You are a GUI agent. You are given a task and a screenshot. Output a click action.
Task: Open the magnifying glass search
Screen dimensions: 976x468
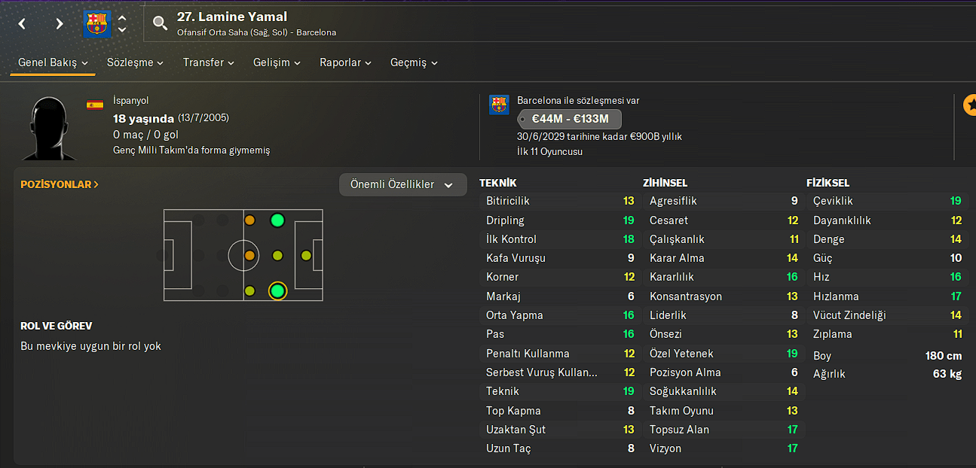pos(160,23)
